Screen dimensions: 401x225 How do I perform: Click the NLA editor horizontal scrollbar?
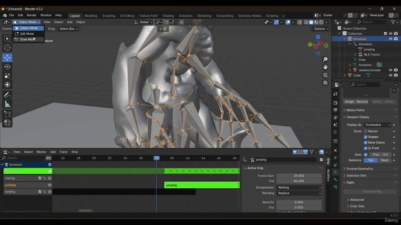coord(85,211)
